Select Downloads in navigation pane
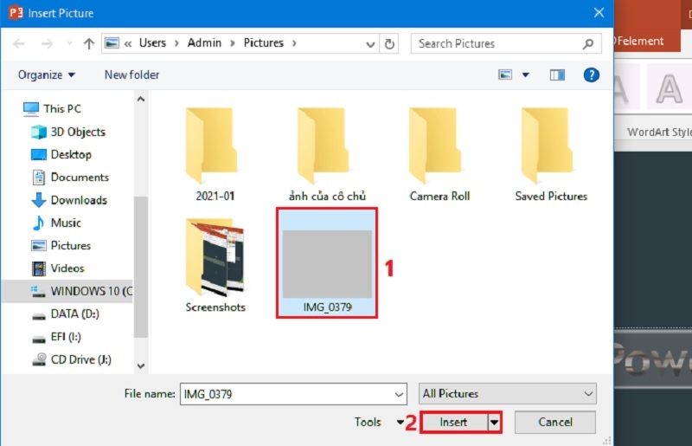 (x=79, y=200)
